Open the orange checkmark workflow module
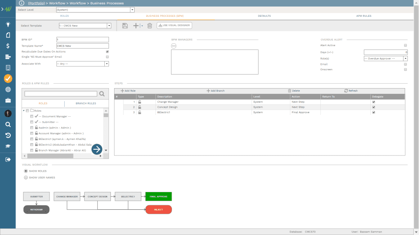The width and height of the screenshot is (419, 235). coord(8,79)
